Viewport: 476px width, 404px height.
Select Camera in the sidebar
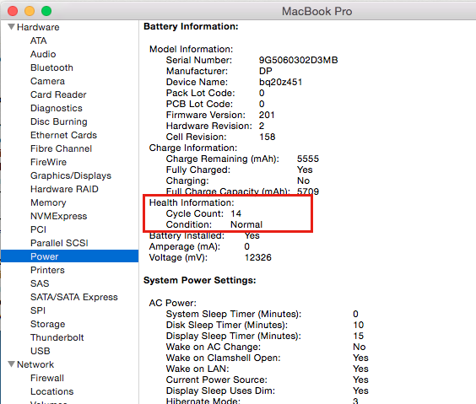click(47, 81)
